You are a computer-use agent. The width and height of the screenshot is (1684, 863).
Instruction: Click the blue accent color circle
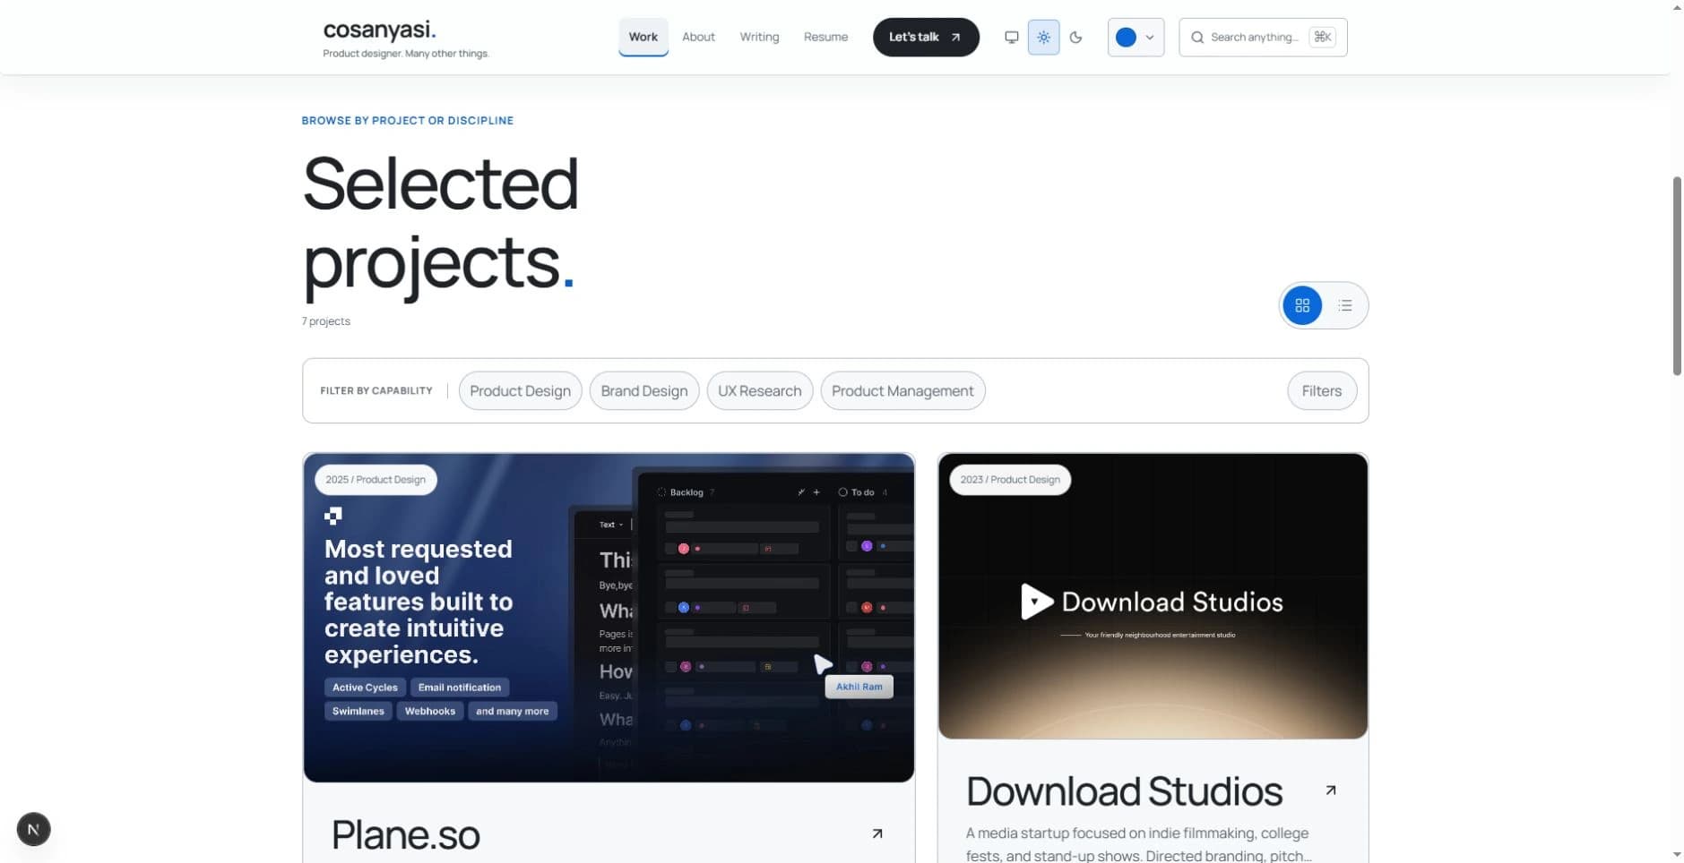pos(1126,38)
